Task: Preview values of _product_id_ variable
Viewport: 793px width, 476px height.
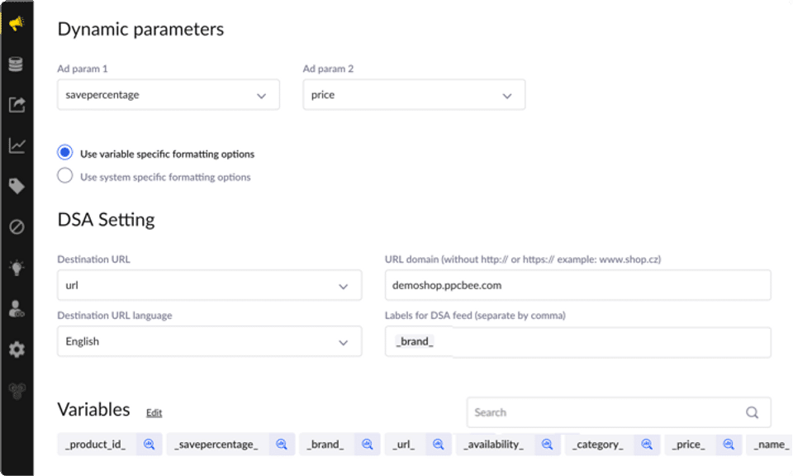Action: tap(150, 444)
